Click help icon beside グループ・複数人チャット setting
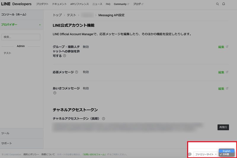Viewport: 237px width, 158px height. [65, 56]
